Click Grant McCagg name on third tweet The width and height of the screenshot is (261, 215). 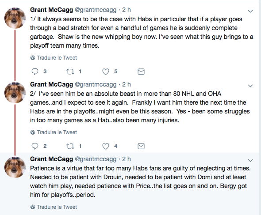pos(51,159)
